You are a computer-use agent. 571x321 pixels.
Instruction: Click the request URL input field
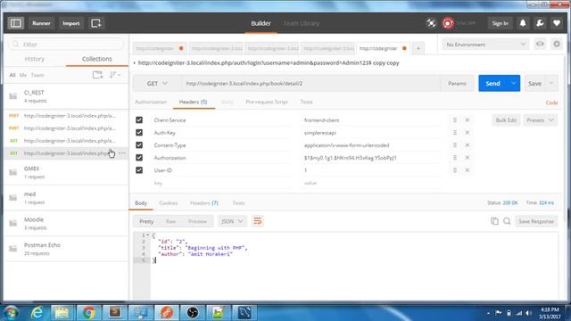(x=311, y=84)
